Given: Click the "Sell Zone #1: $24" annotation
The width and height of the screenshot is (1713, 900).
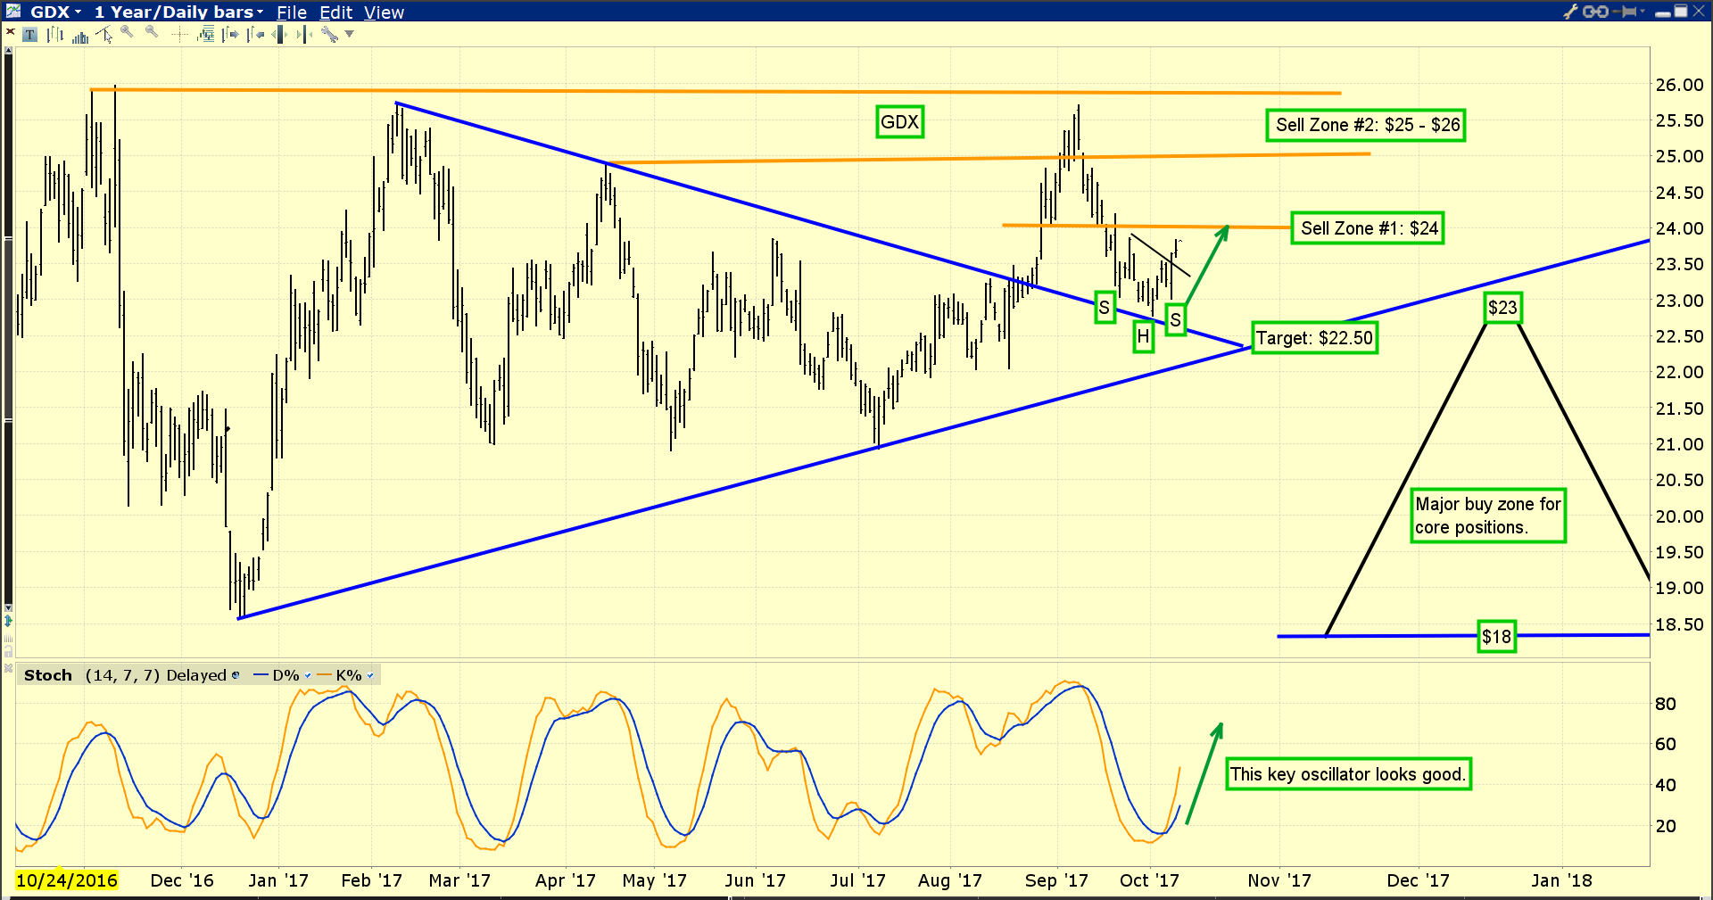Looking at the screenshot, I should (1368, 228).
